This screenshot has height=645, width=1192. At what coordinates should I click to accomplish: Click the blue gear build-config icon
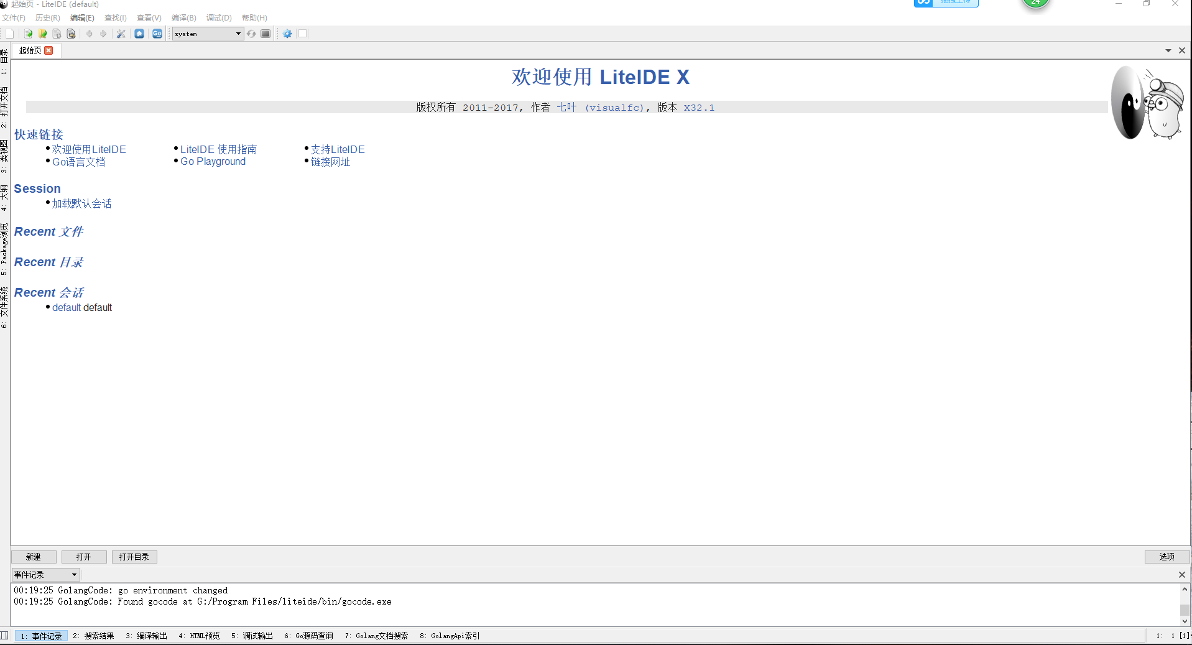287,34
